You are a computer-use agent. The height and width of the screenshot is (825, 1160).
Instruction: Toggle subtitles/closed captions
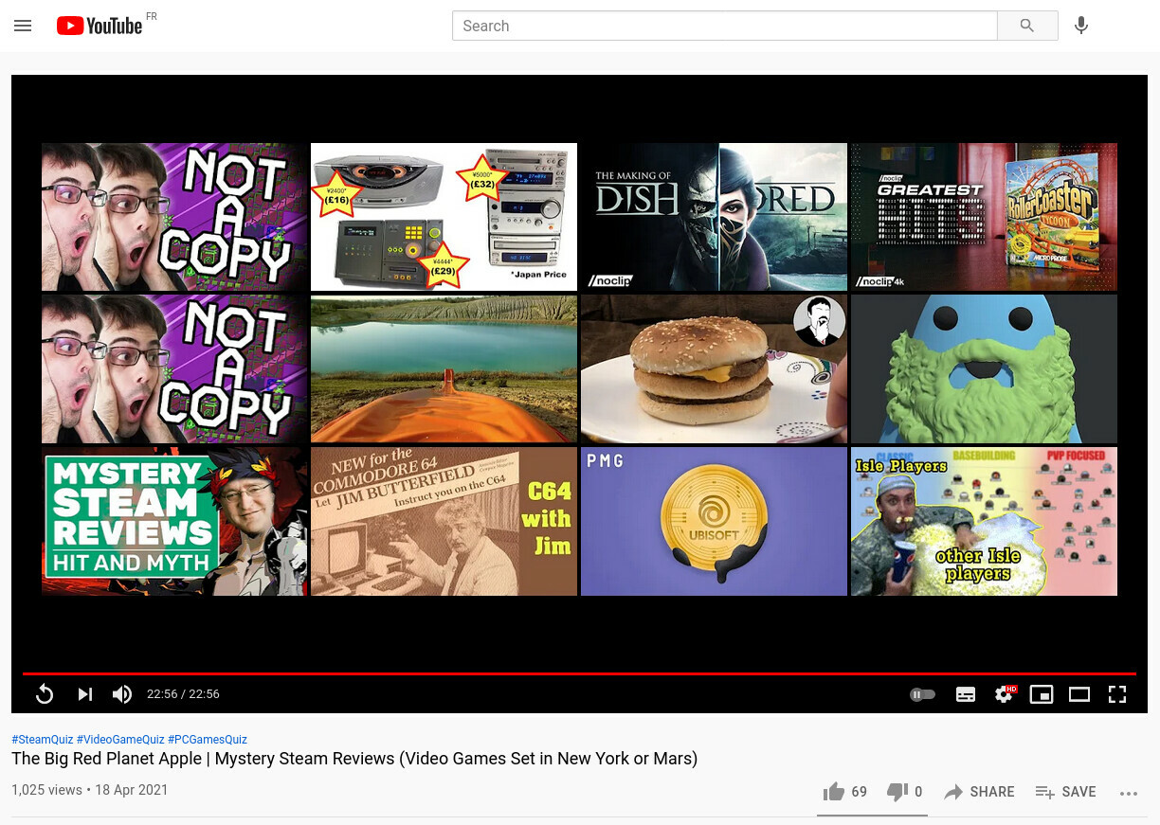[x=966, y=694]
